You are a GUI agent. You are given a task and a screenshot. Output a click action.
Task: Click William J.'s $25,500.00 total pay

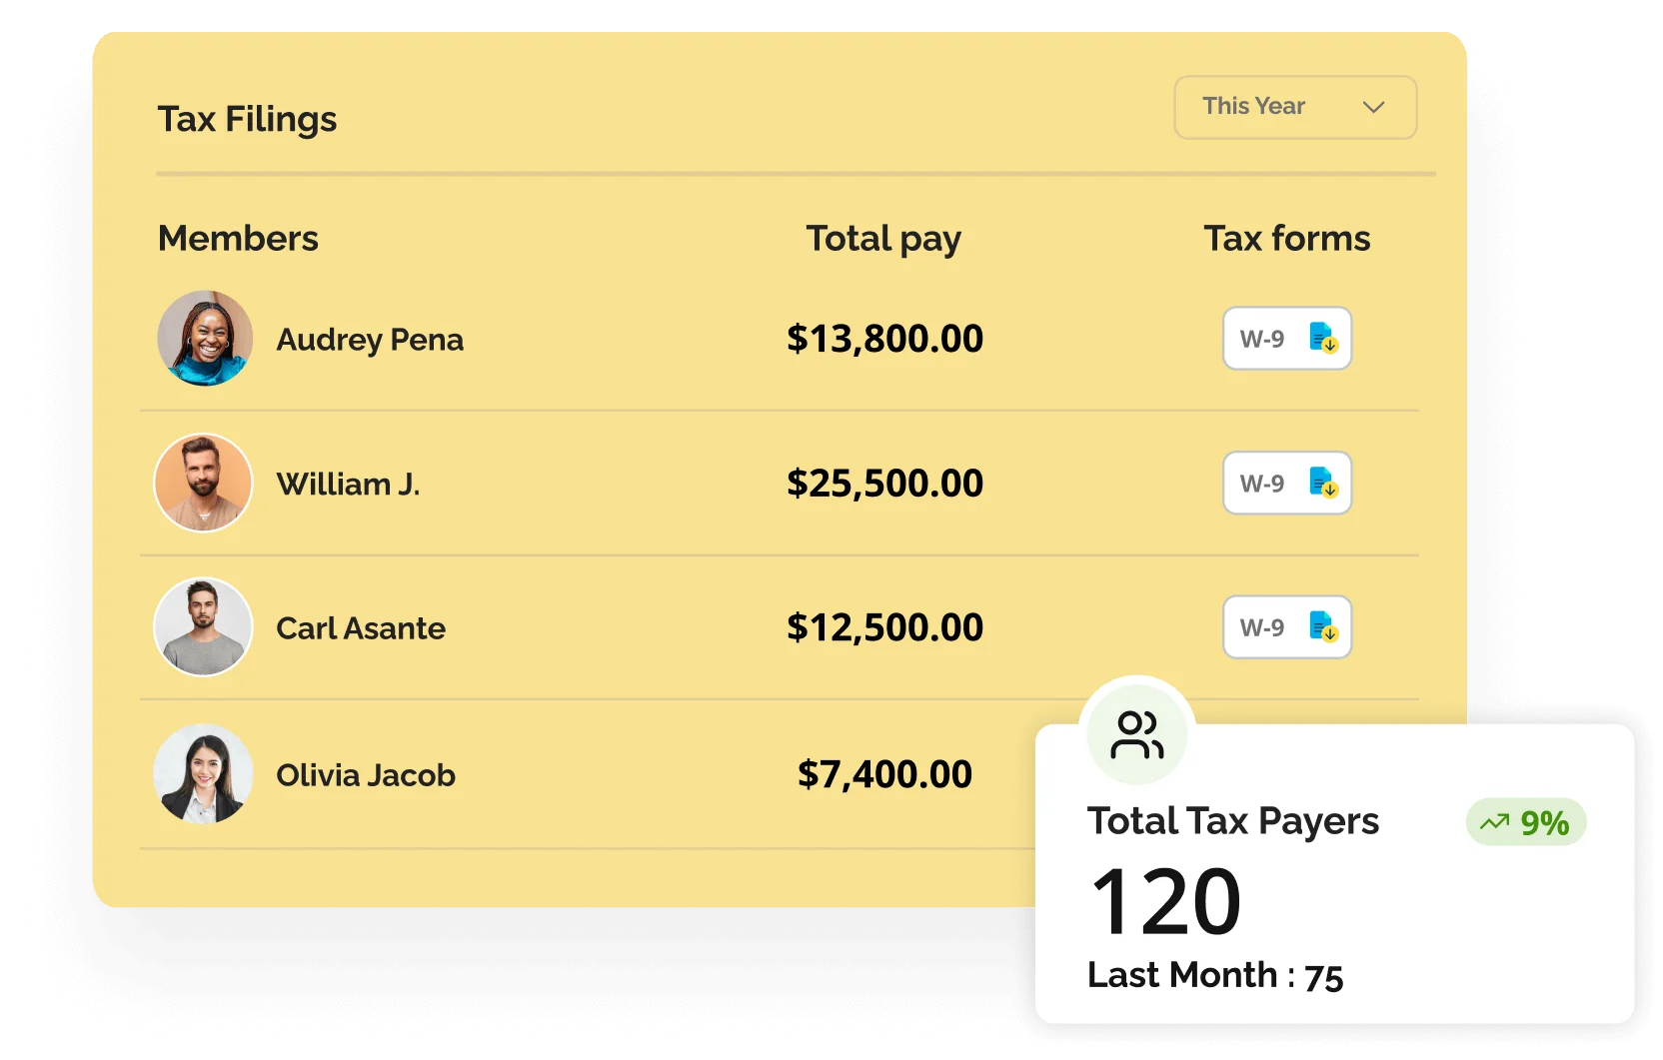pyautogui.click(x=884, y=484)
